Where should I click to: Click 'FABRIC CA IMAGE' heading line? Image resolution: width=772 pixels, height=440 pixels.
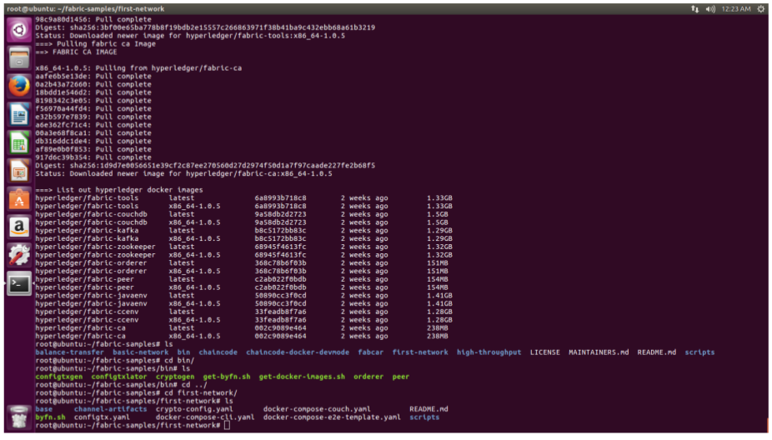click(76, 52)
